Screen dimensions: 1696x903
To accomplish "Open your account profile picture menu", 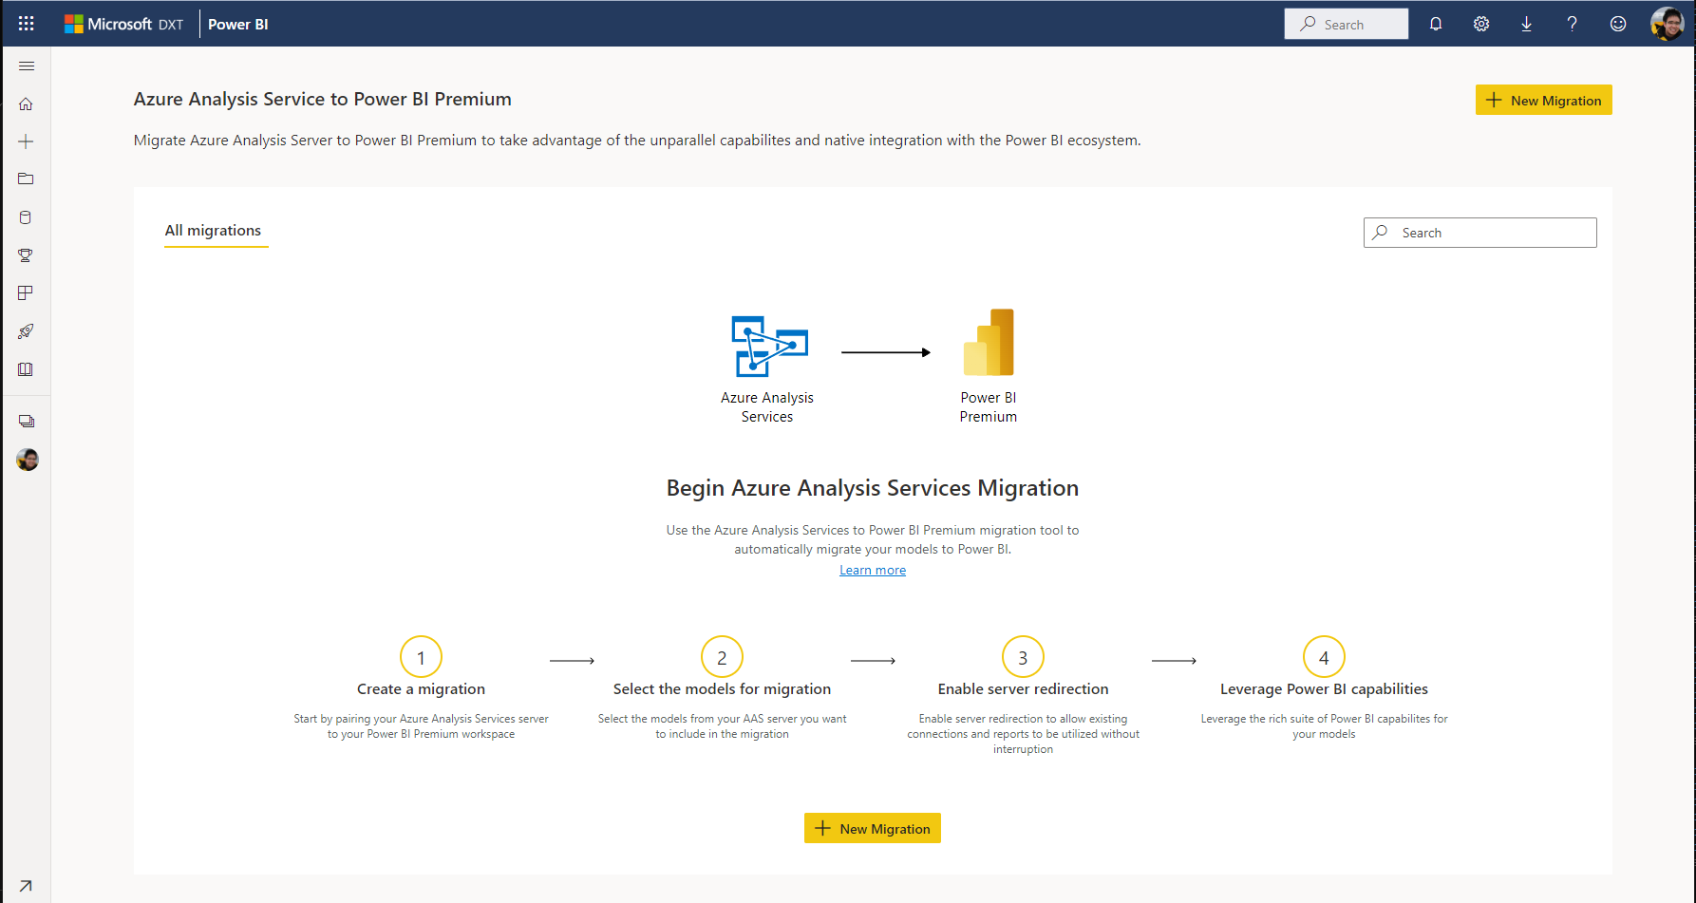I will (1666, 24).
